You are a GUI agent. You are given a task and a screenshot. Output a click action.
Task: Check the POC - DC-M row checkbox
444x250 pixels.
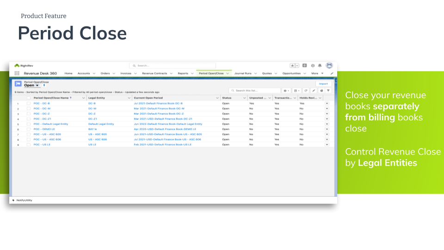[29, 108]
